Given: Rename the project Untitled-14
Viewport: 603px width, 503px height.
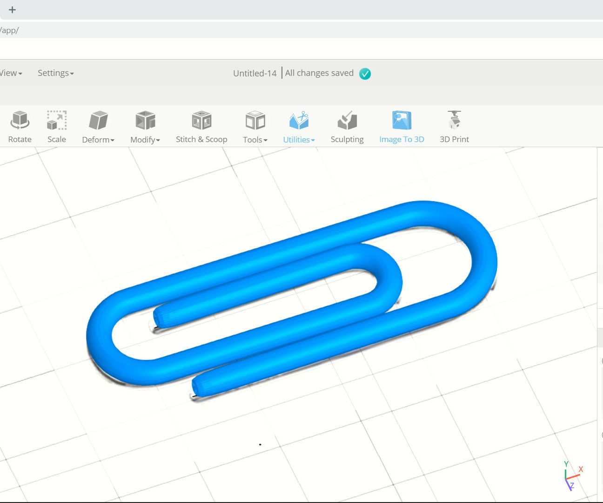Looking at the screenshot, I should [x=254, y=73].
